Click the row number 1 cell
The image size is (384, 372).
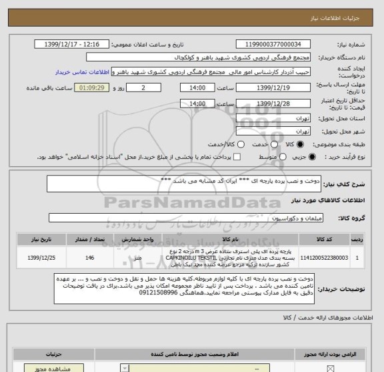pos(357,258)
